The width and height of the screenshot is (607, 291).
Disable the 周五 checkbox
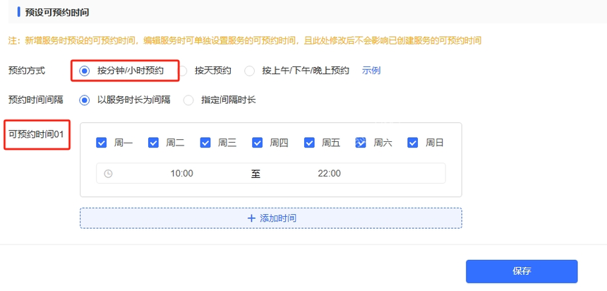(x=309, y=143)
